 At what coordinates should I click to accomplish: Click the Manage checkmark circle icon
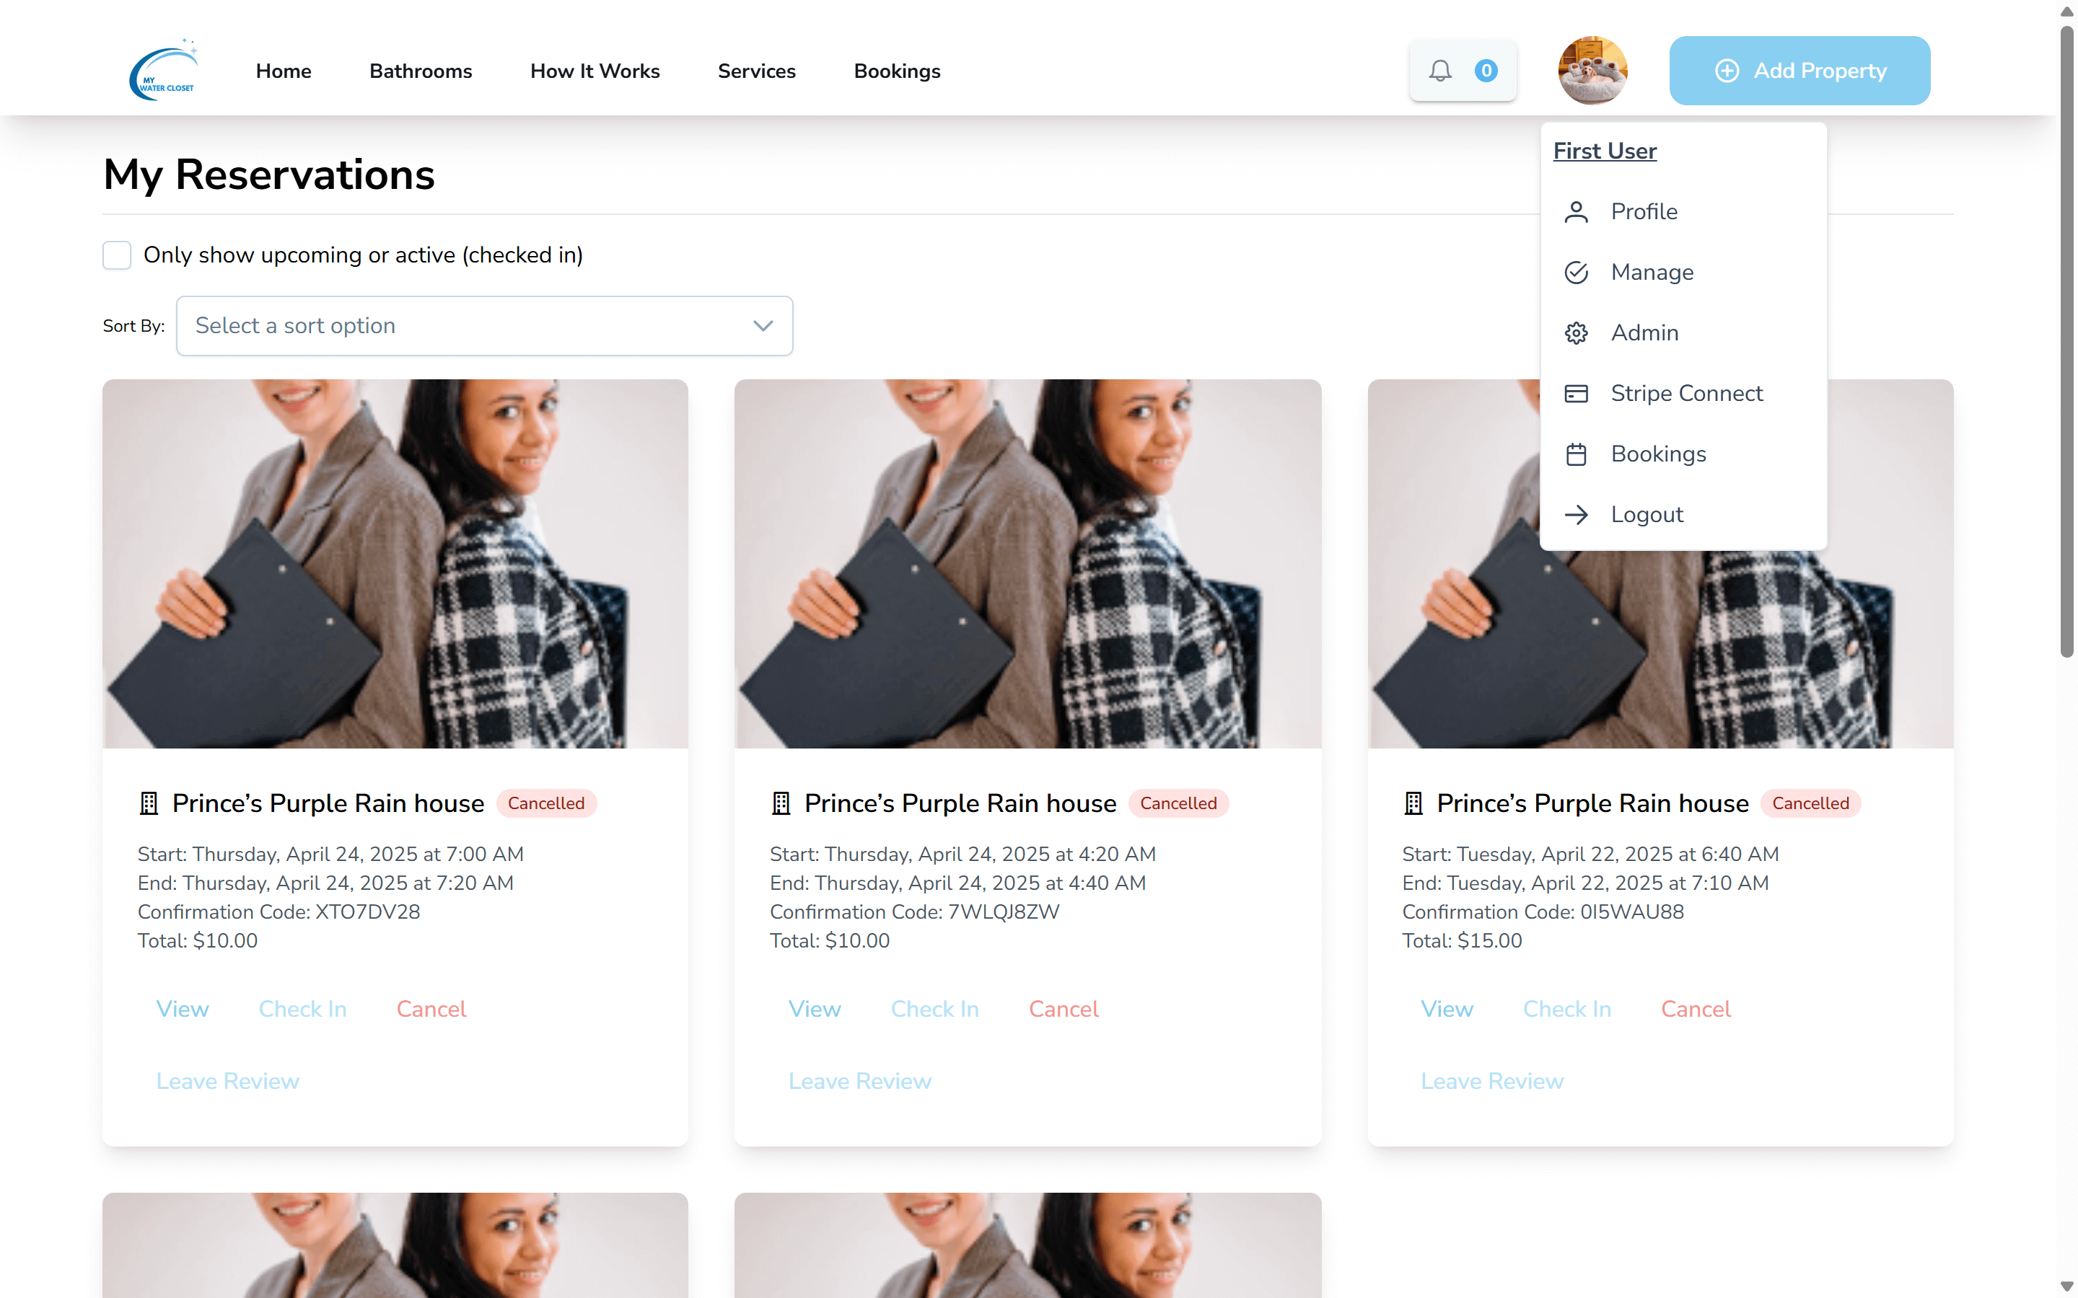coord(1576,272)
